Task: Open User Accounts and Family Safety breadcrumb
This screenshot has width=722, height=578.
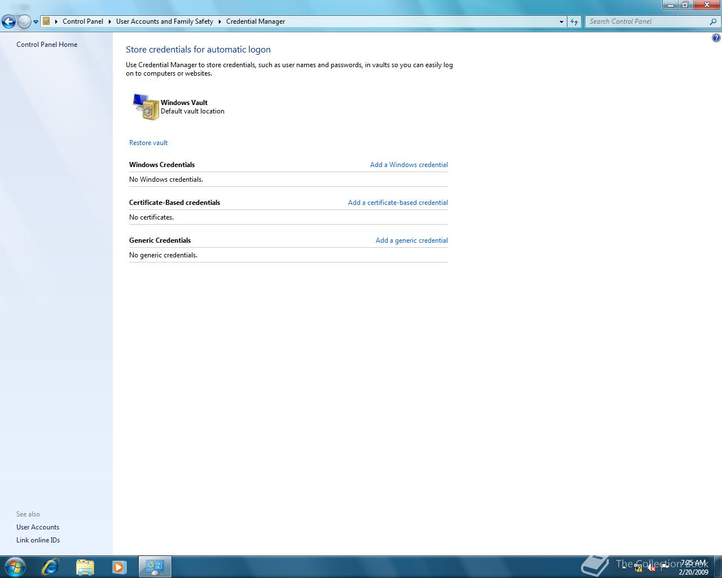Action: tap(165, 21)
